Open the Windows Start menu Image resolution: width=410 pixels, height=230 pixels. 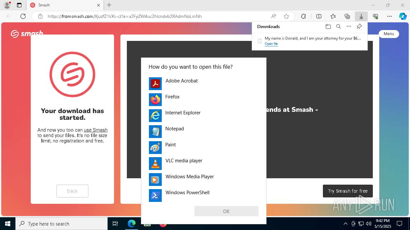(8, 224)
